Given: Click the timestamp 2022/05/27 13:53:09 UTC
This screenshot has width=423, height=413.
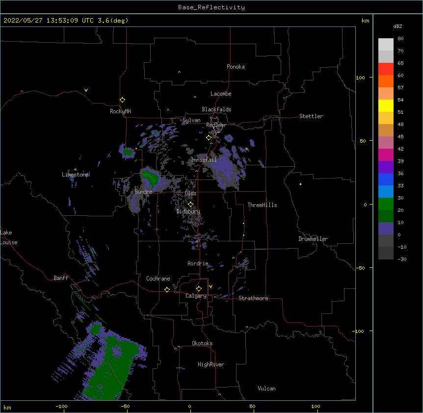Looking at the screenshot, I should point(49,21).
